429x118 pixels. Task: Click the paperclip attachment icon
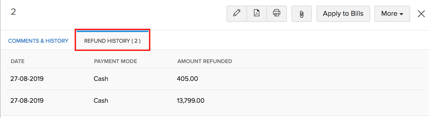(x=302, y=14)
